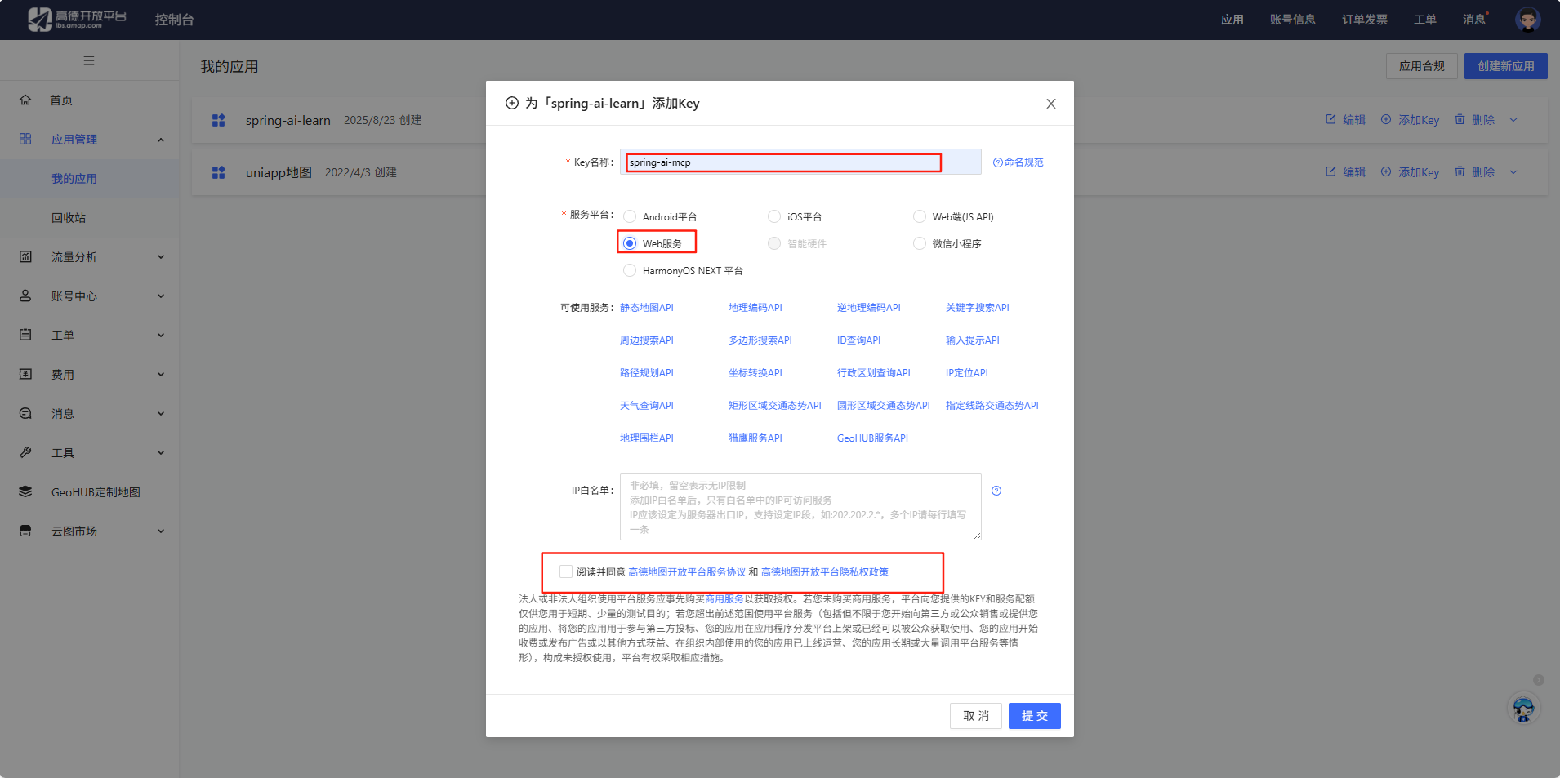1560x778 pixels.
Task: Click uniapp地图 app grid icon
Action: pos(218,172)
